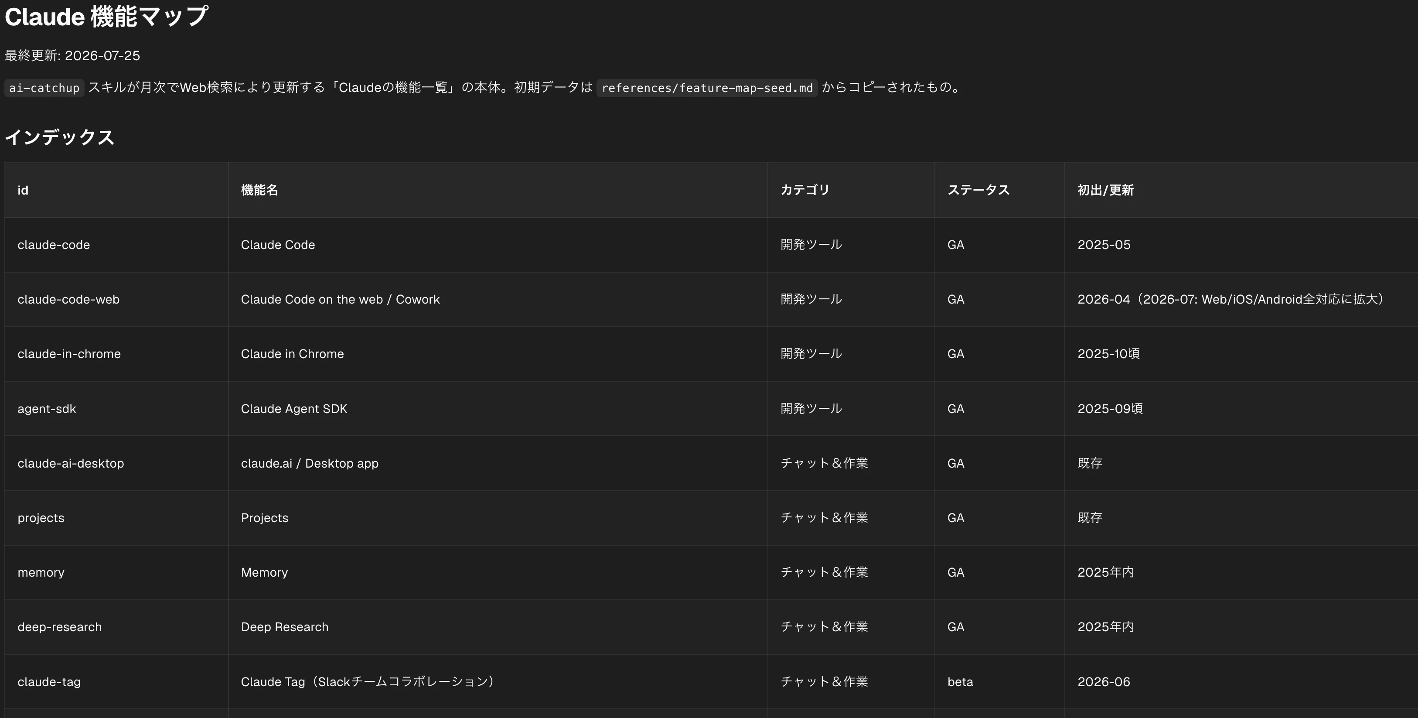Select "既存" in the projects row

[x=1089, y=518]
